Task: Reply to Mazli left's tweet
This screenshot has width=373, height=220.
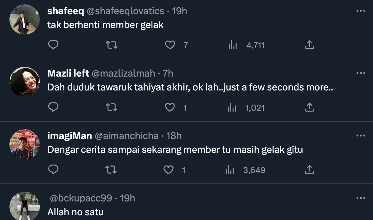Action: [x=53, y=107]
